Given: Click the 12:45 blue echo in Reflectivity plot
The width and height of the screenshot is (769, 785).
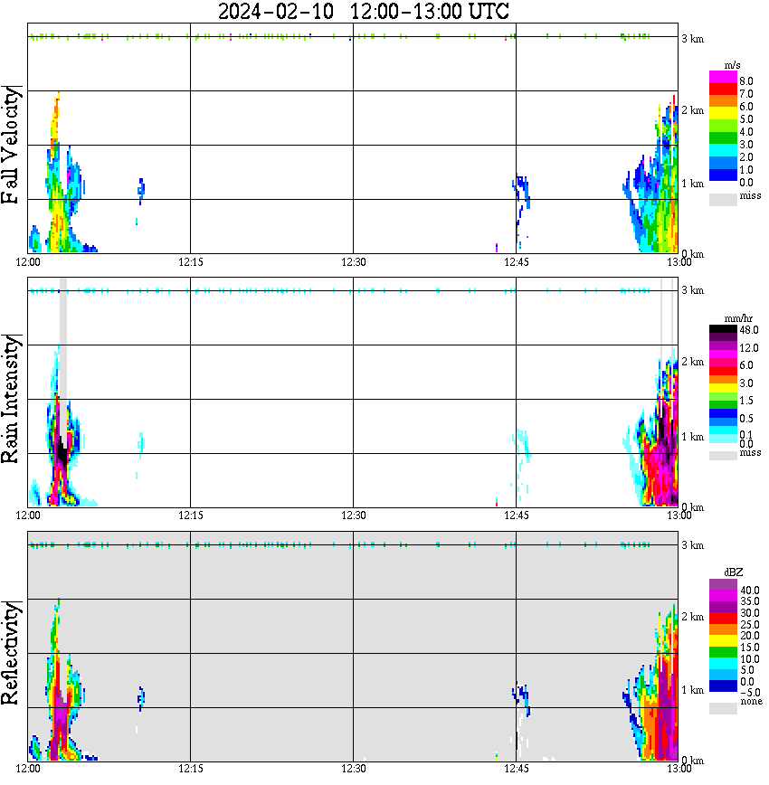Looking at the screenshot, I should 521,697.
